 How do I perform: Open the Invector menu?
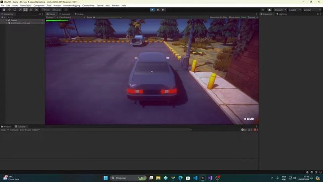[x=57, y=6]
